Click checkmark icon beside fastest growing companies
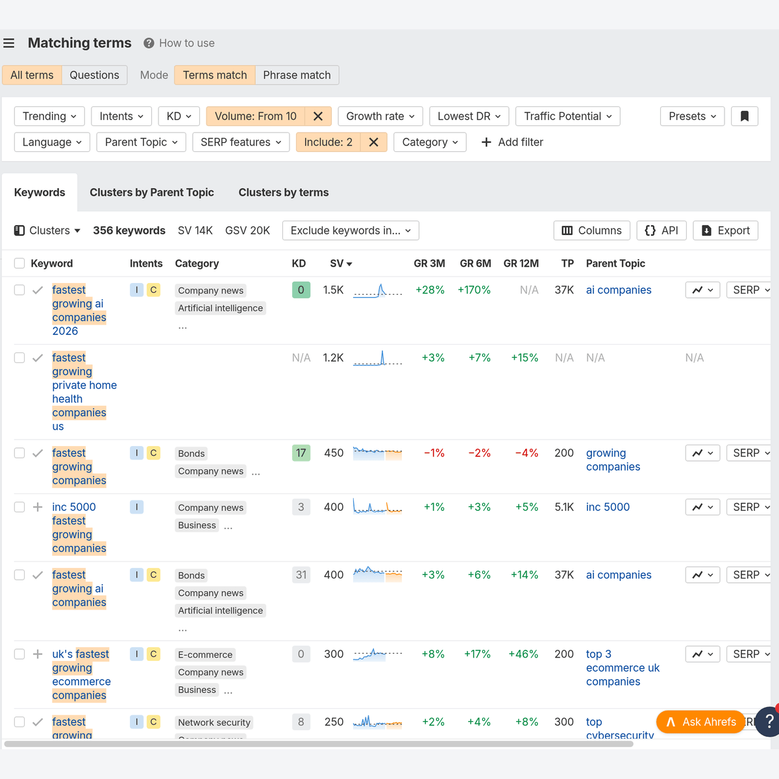Screen dimensions: 779x779 point(38,453)
